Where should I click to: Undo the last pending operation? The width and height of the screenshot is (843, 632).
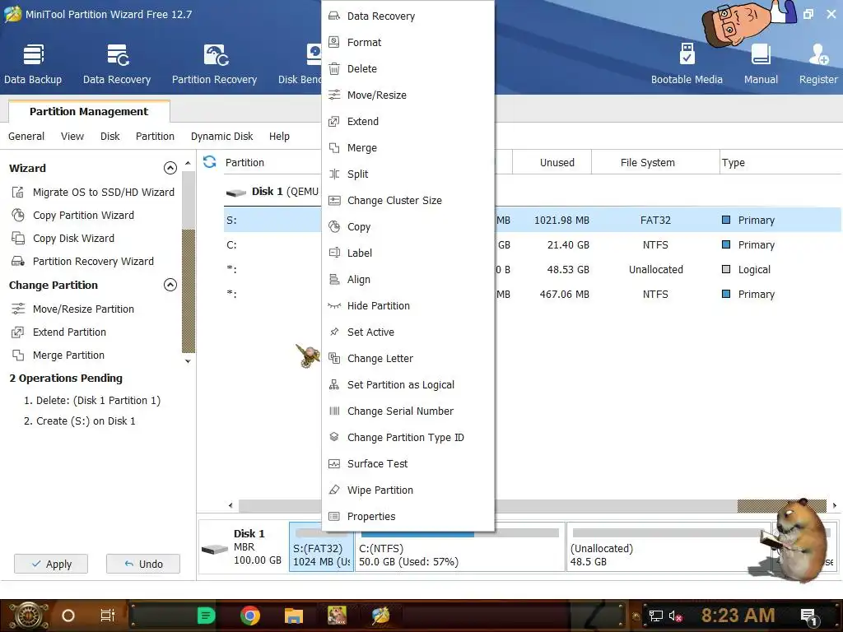(143, 564)
